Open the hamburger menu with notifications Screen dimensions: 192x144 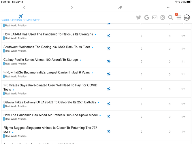pyautogui.click(x=179, y=18)
